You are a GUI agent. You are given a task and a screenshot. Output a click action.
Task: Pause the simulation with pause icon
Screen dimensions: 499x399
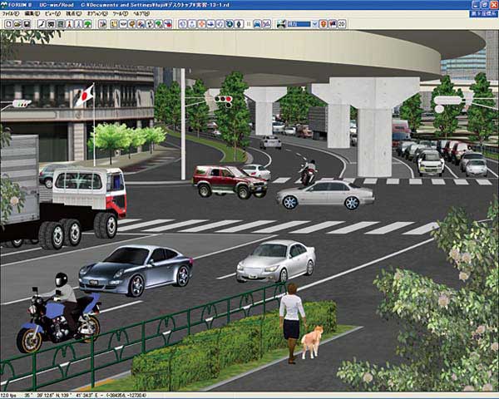pyautogui.click(x=249, y=24)
